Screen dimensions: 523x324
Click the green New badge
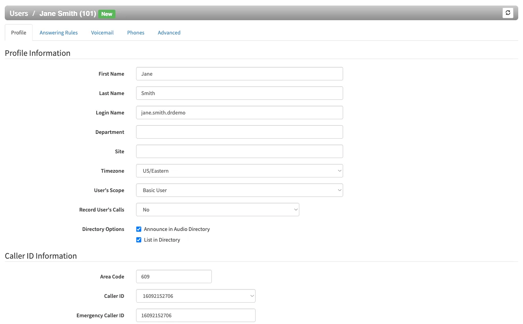click(x=107, y=13)
